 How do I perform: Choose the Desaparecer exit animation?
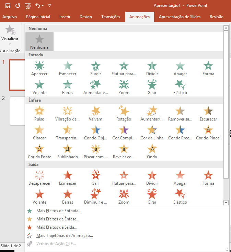coord(39,178)
